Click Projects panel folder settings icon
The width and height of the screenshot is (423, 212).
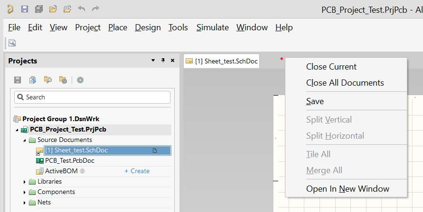[63, 80]
